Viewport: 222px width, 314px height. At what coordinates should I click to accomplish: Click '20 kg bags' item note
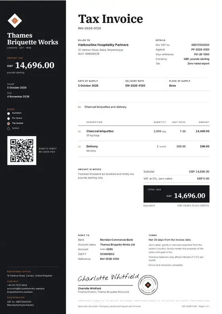pyautogui.click(x=93, y=136)
